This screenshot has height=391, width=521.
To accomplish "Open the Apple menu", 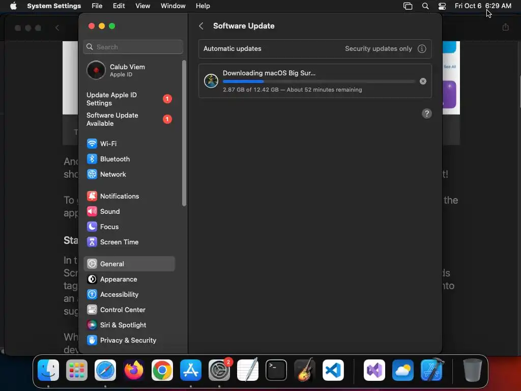I will tap(13, 6).
